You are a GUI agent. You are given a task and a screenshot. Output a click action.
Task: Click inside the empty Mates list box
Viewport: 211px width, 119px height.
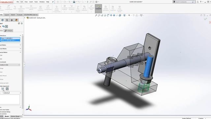point(10,99)
